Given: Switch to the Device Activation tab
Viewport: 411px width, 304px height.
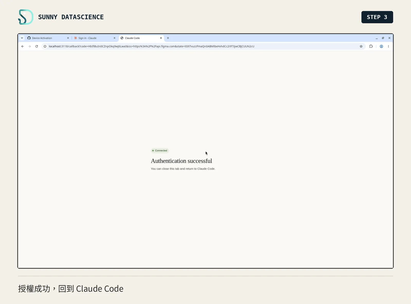Looking at the screenshot, I should tap(48, 38).
